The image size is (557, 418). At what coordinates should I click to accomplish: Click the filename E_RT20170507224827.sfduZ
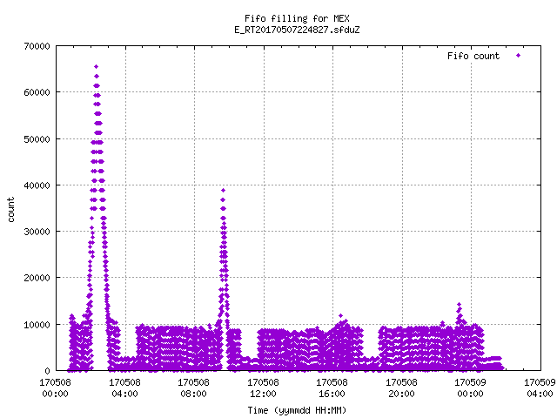(297, 30)
